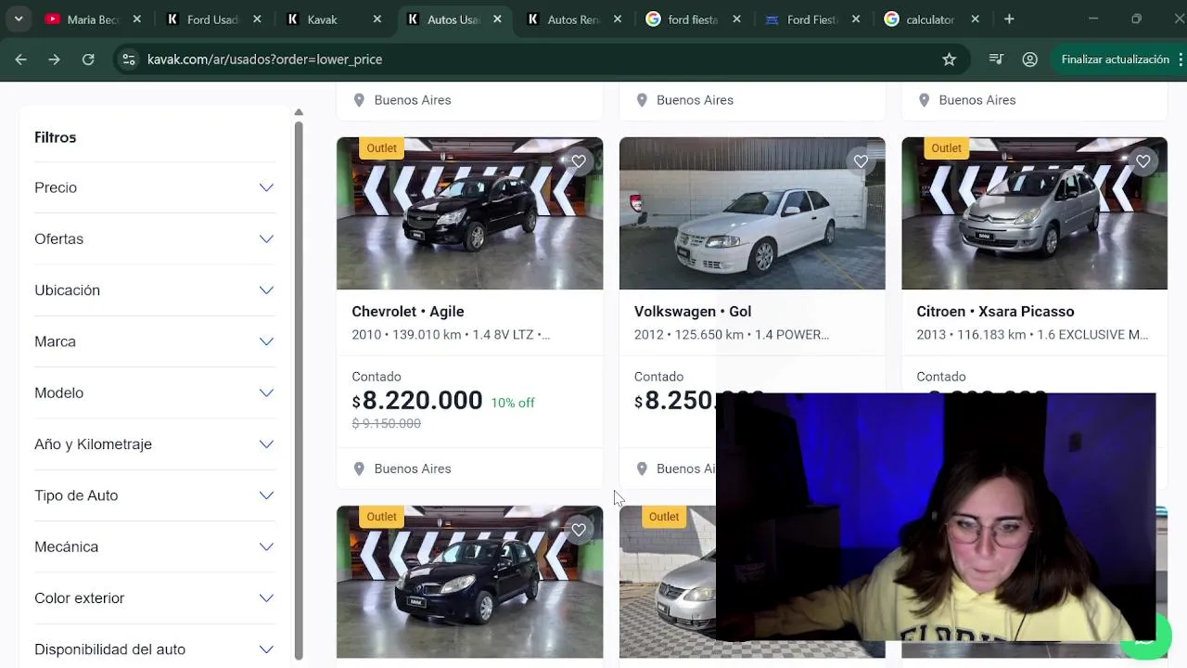1187x668 pixels.
Task: Expand the Marca filter
Action: pyautogui.click(x=154, y=341)
